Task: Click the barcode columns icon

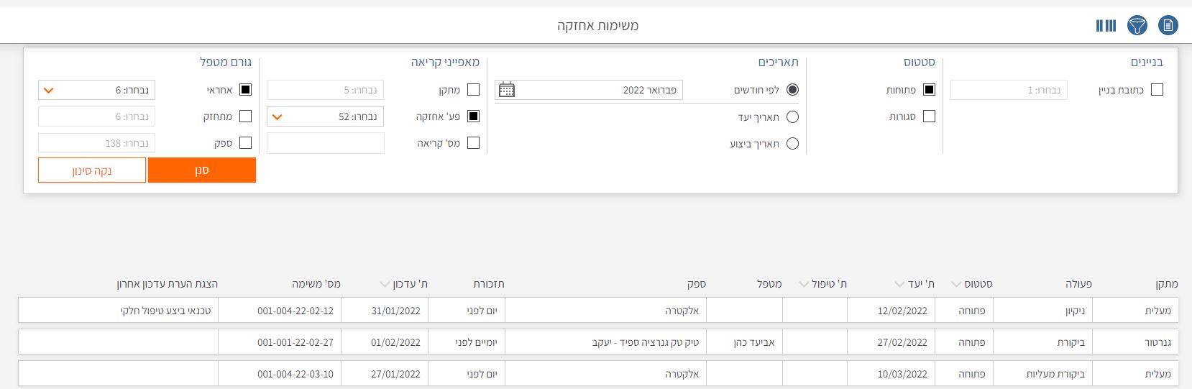Action: click(x=1106, y=26)
